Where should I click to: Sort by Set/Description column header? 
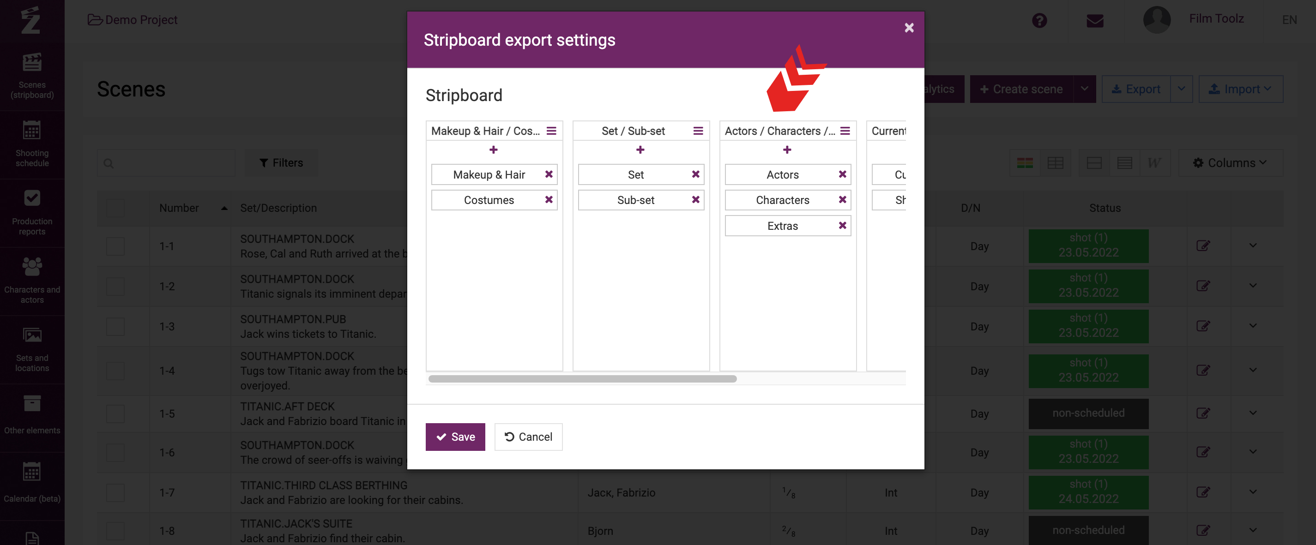click(x=278, y=208)
